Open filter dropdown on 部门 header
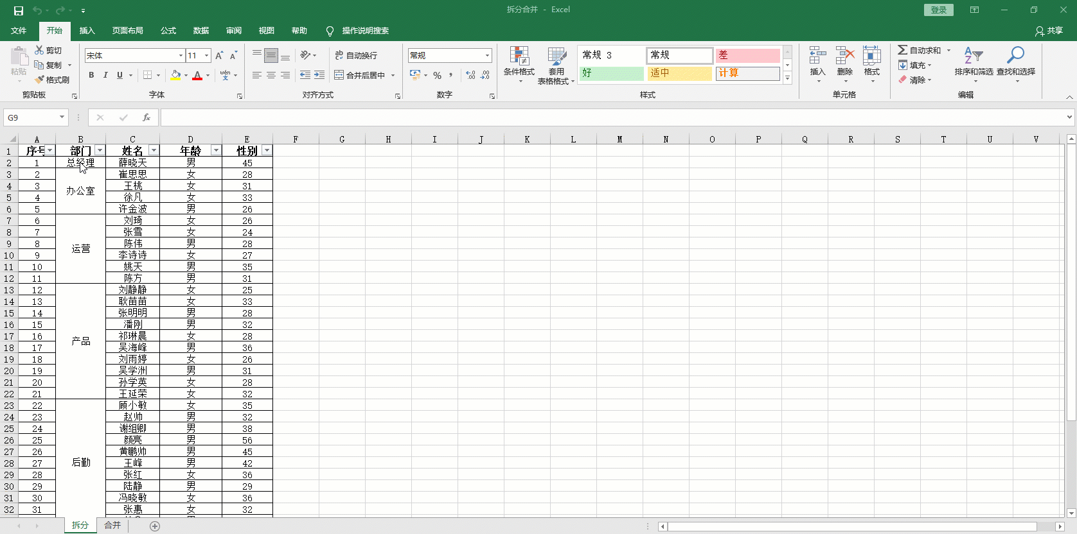Image resolution: width=1077 pixels, height=534 pixels. pos(100,150)
